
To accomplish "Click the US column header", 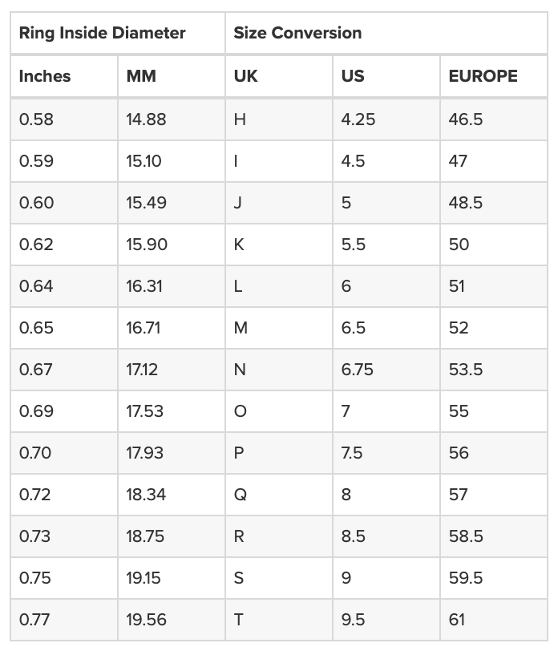I will [386, 76].
